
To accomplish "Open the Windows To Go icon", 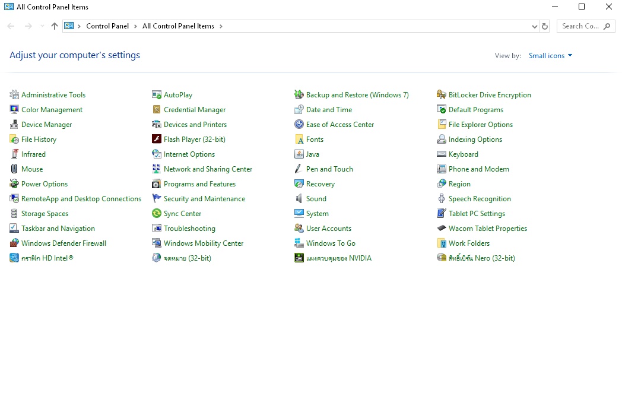I will point(299,243).
